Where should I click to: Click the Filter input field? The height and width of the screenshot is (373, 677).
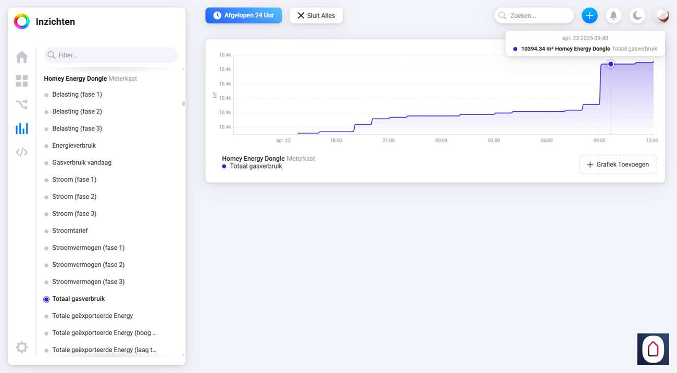[115, 55]
